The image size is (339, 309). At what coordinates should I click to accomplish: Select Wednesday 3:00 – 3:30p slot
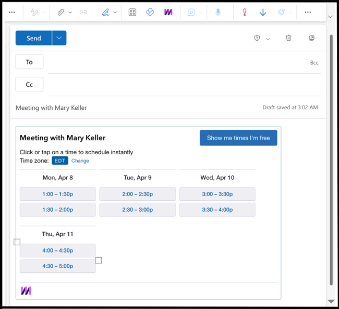217,194
